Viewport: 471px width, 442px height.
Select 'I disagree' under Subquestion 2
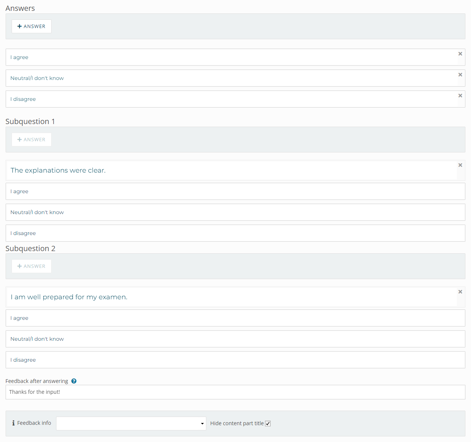[x=235, y=360]
